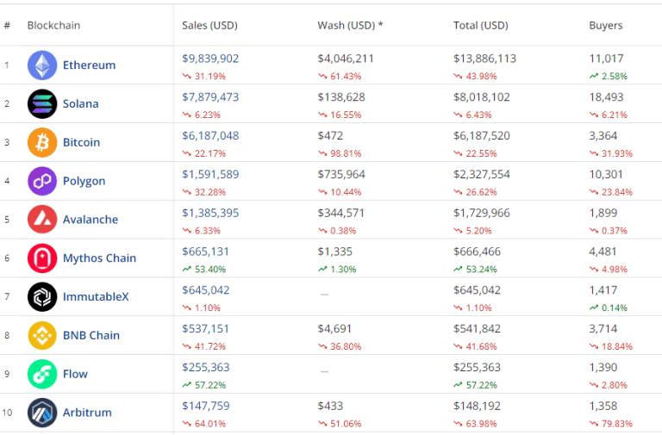
Task: Sort by Total (USD) column header
Action: tap(480, 26)
